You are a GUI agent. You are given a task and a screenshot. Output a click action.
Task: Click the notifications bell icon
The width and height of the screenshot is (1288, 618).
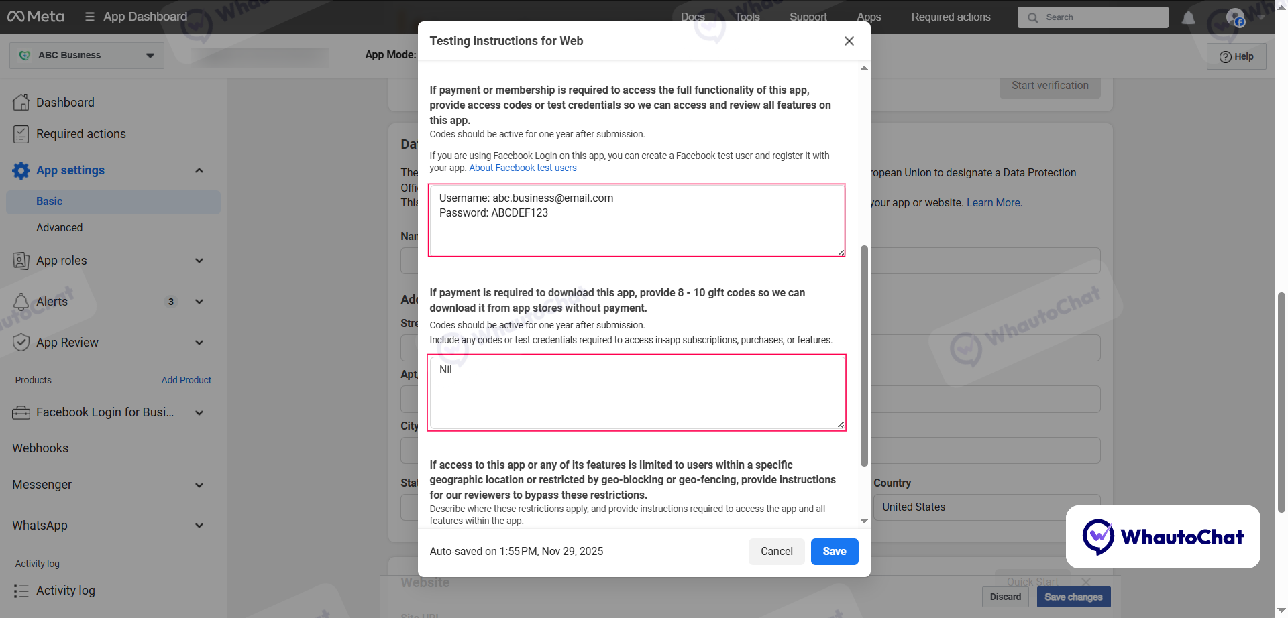point(1188,17)
